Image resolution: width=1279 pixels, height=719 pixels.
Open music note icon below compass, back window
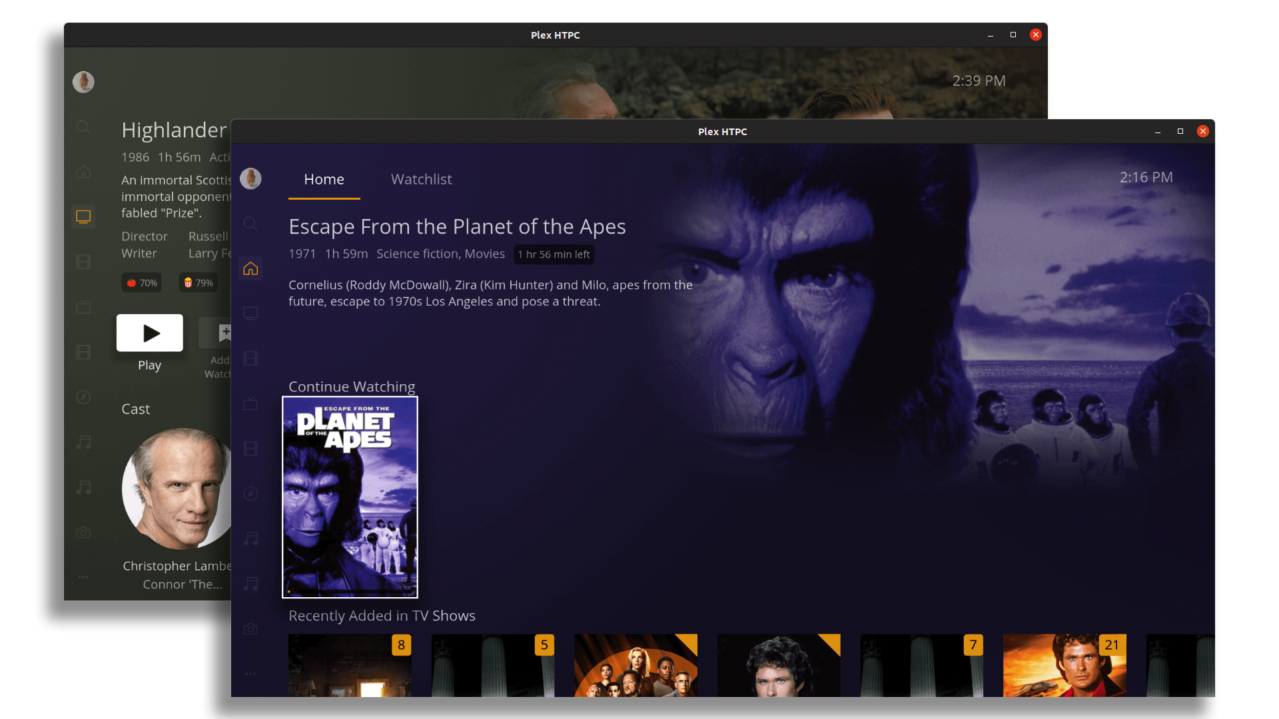pyautogui.click(x=83, y=442)
